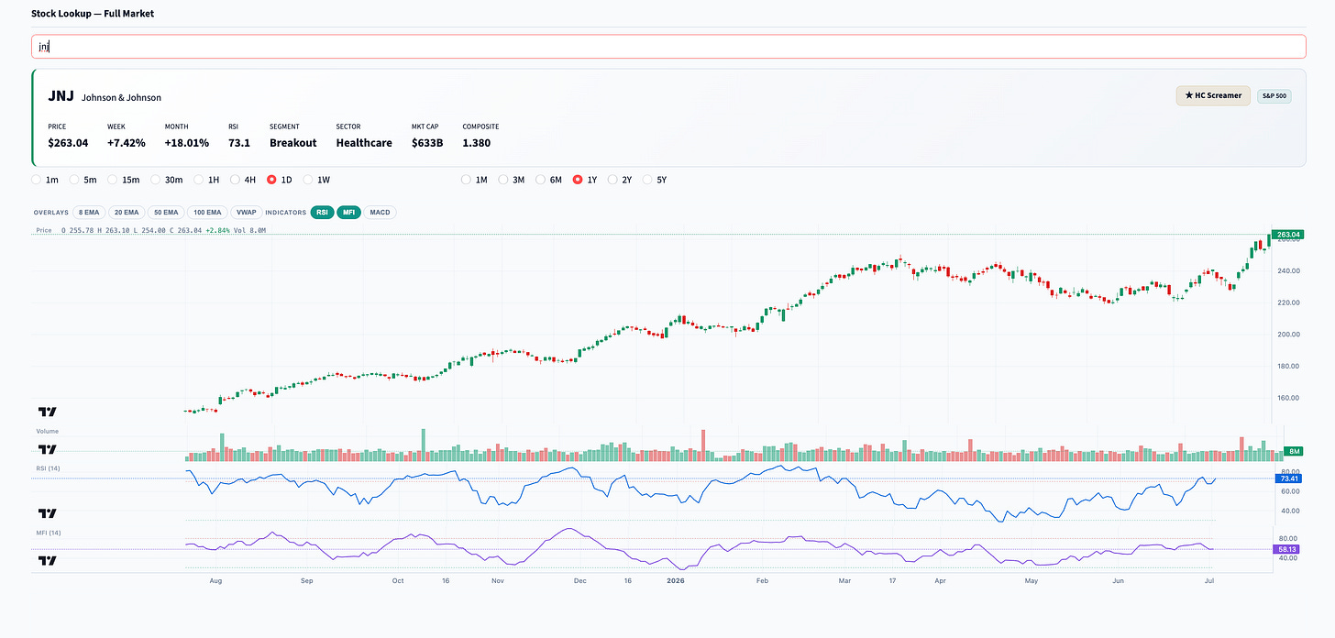Click the TradingView logo on price chart
The width and height of the screenshot is (1335, 638).
48,412
